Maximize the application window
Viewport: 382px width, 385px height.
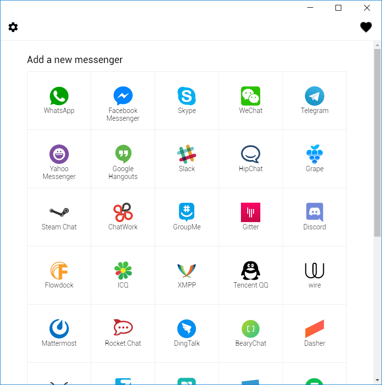click(338, 8)
